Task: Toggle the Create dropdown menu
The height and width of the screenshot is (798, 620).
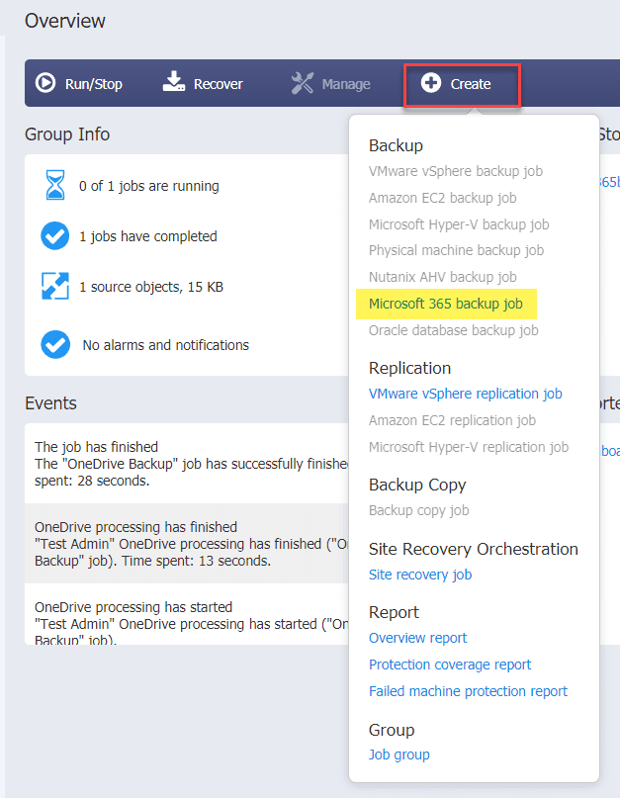Action: click(462, 85)
